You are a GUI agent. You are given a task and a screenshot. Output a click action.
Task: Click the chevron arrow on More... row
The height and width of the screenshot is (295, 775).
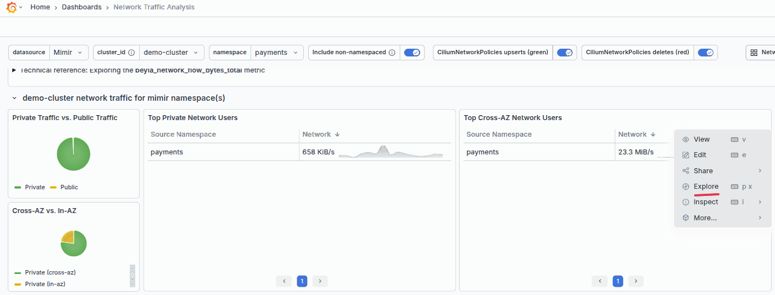point(760,218)
